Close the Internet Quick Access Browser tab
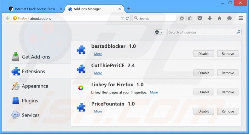The image size is (249, 134). coord(61,9)
